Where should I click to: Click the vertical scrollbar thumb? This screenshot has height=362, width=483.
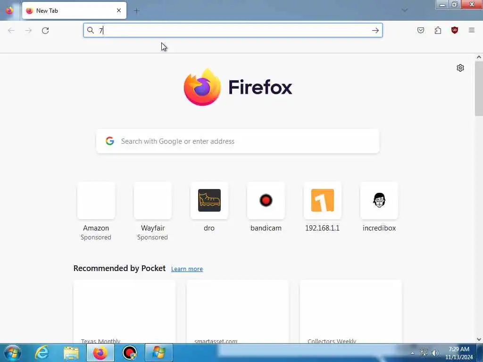(x=479, y=88)
